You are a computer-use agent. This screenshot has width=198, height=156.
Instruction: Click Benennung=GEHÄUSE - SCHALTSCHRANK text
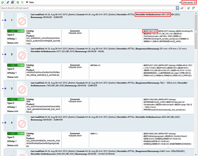pos(95,154)
